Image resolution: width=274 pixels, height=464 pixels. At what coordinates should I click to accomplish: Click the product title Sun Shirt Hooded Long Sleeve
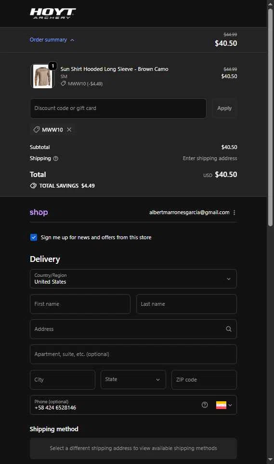click(115, 69)
